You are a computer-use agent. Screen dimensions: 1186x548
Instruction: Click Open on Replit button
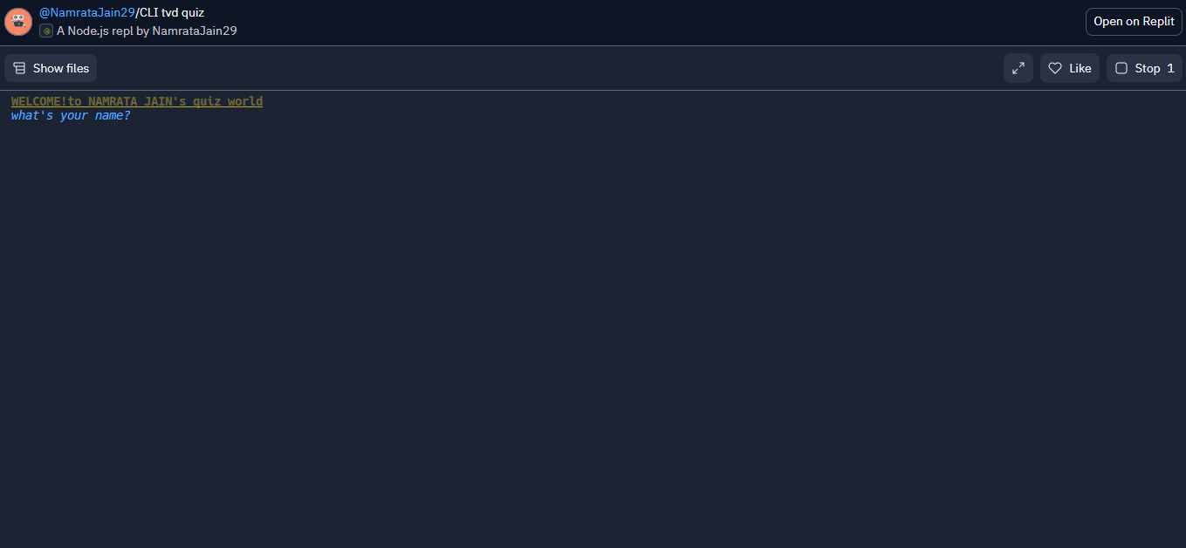point(1134,22)
